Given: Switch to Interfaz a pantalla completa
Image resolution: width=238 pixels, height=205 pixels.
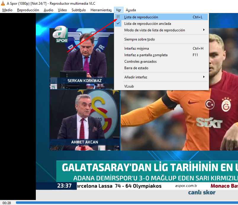Looking at the screenshot, I should 146,55.
